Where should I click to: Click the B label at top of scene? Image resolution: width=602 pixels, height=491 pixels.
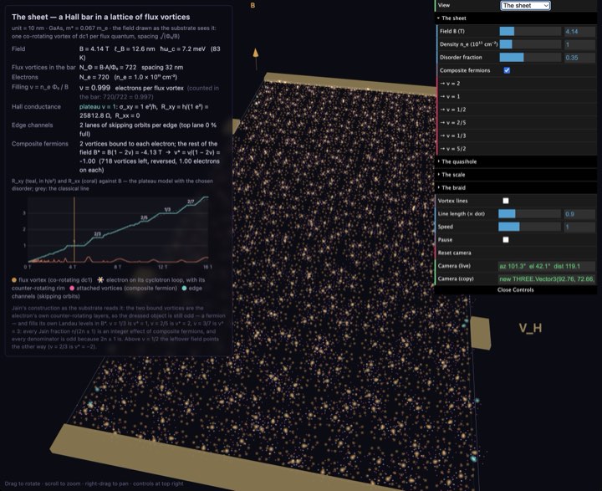pyautogui.click(x=253, y=5)
